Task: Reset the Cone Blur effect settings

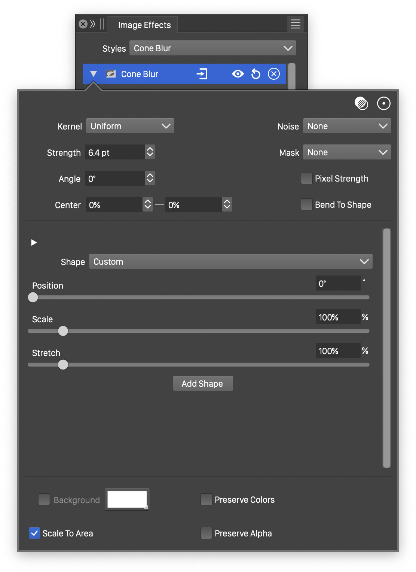Action: [x=256, y=74]
